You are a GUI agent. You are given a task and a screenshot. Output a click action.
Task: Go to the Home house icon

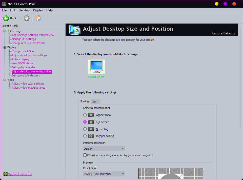[x=38, y=18]
